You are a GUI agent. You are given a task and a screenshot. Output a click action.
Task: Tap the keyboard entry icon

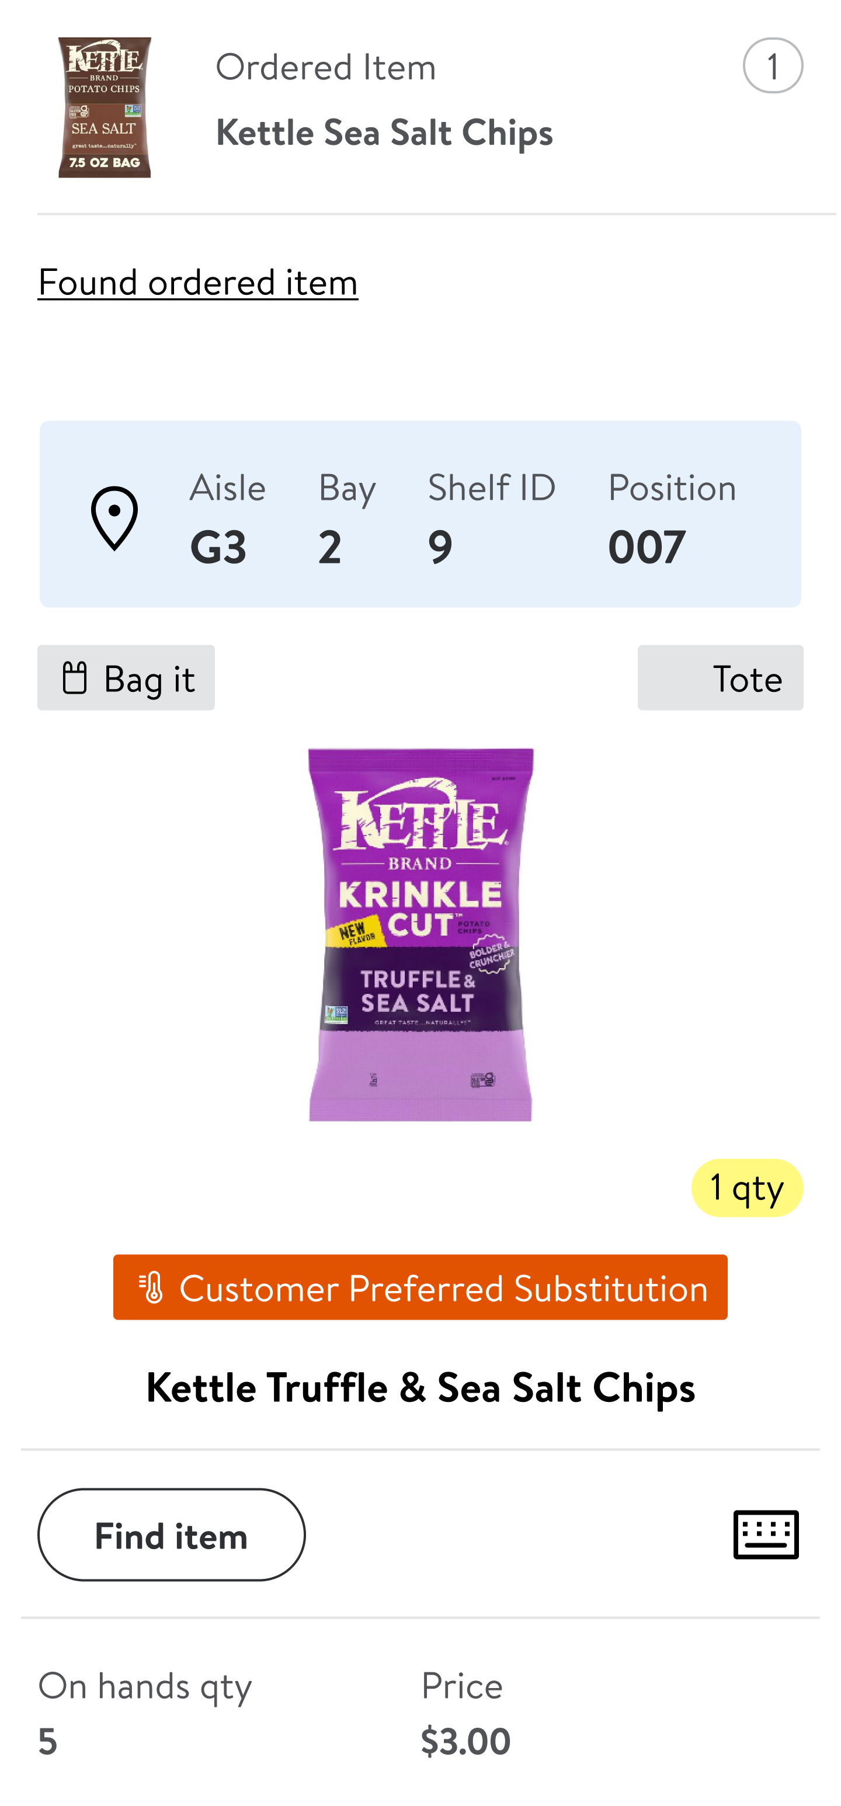tap(765, 1534)
